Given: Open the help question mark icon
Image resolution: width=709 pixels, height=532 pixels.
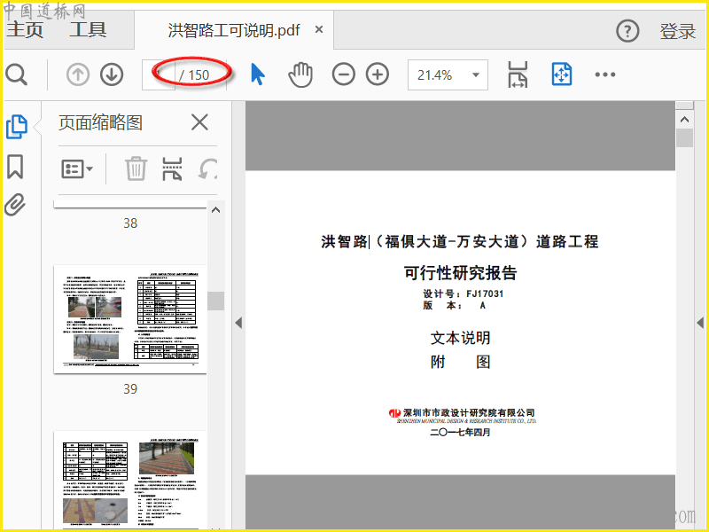Looking at the screenshot, I should 627,31.
